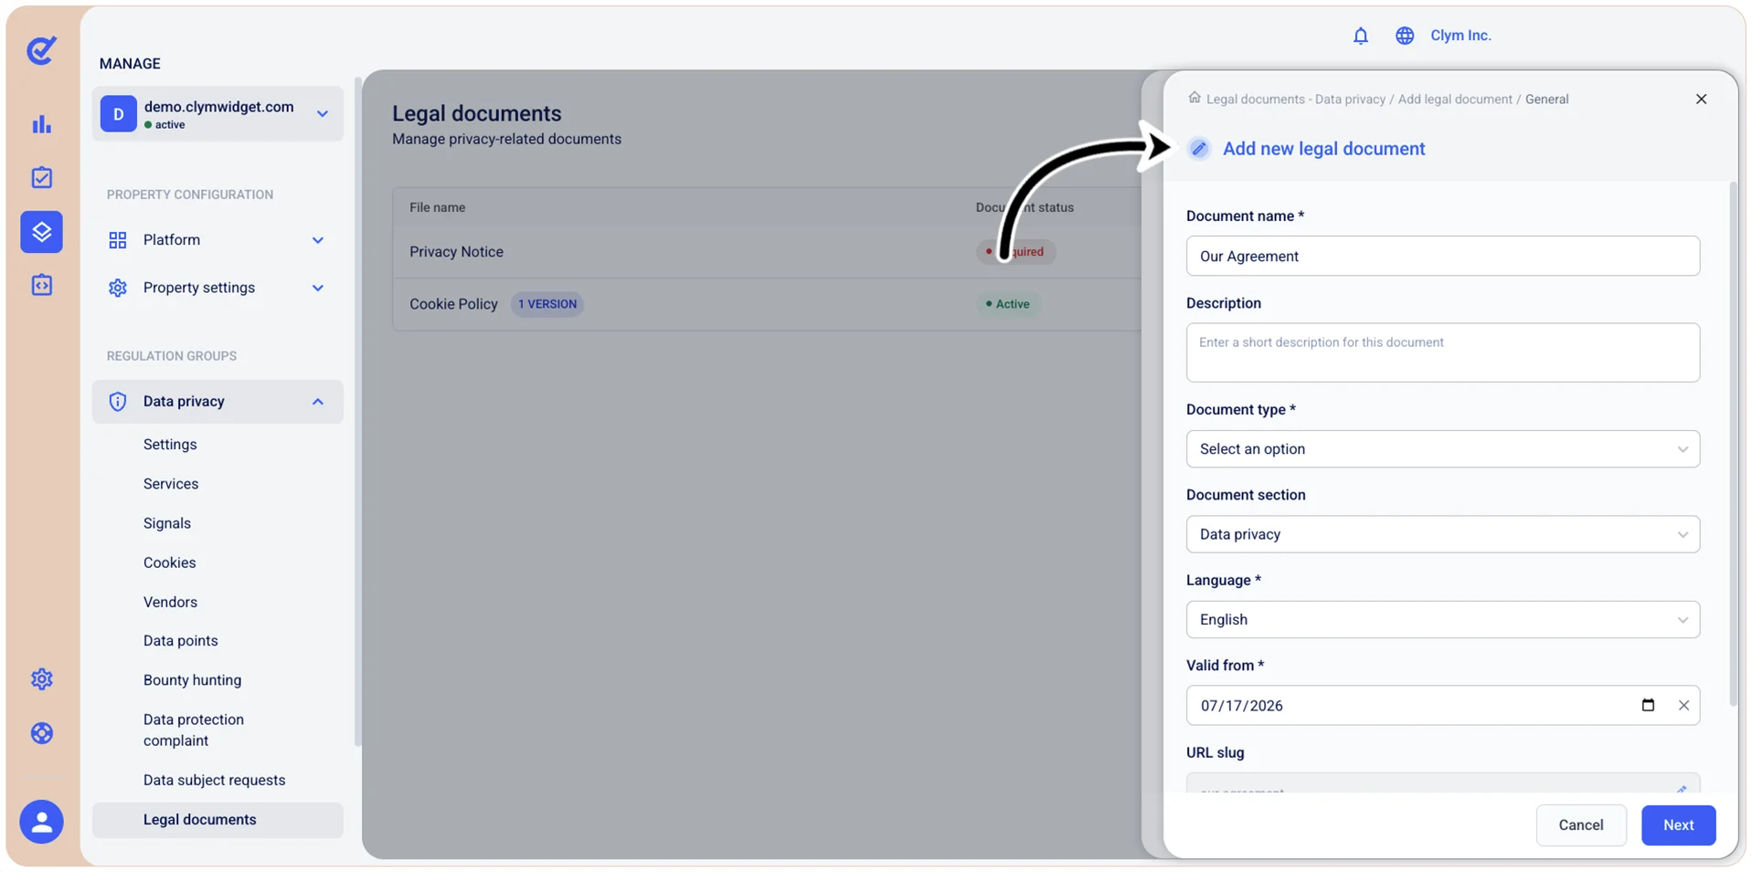This screenshot has width=1752, height=872.
Task: Click the Description text area
Action: pyautogui.click(x=1442, y=352)
